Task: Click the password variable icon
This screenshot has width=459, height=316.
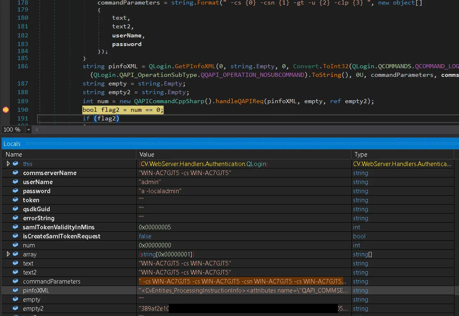Action: click(x=16, y=191)
